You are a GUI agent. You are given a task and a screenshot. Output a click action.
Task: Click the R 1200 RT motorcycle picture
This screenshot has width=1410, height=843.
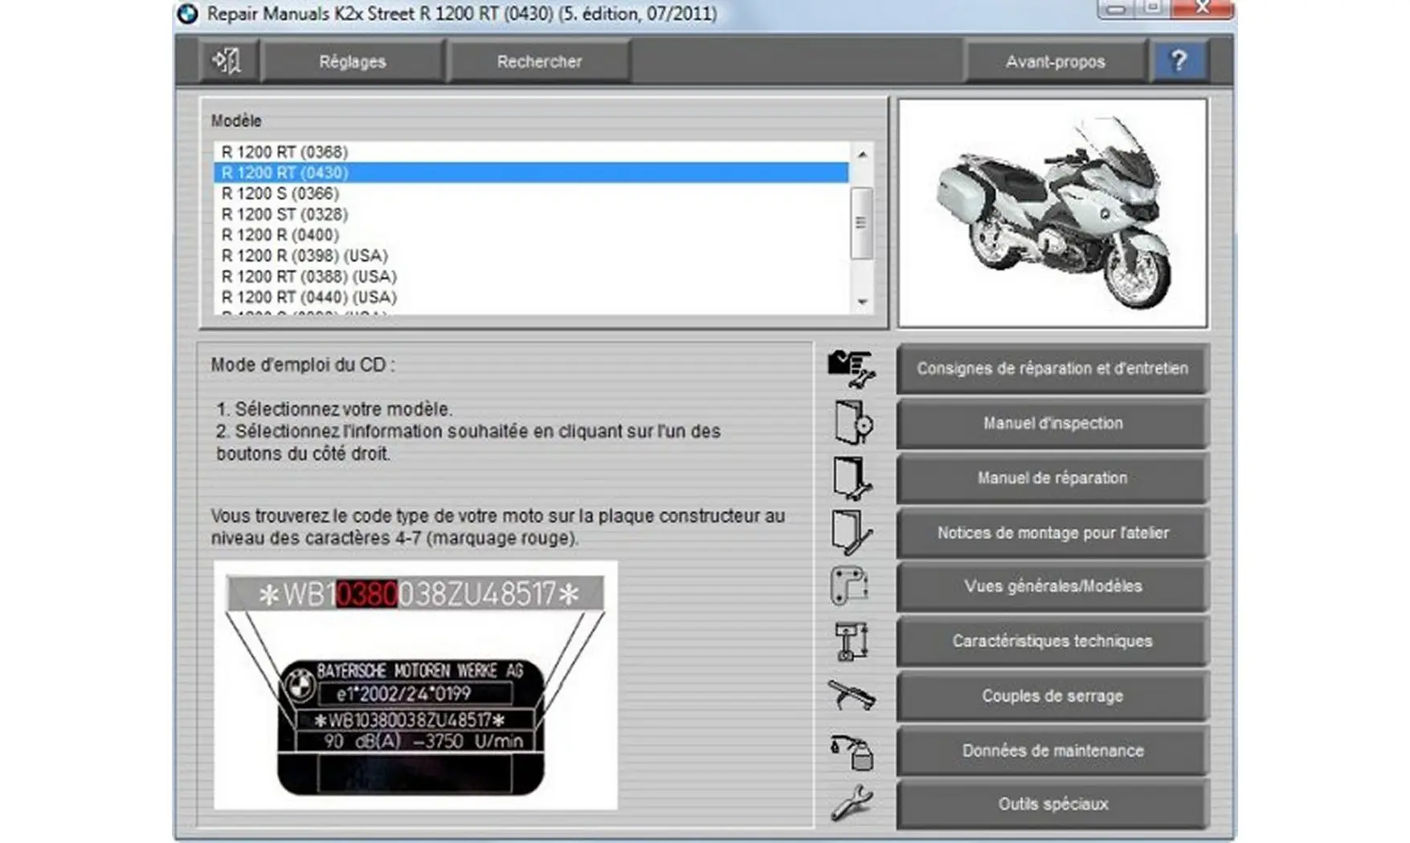pyautogui.click(x=1052, y=213)
